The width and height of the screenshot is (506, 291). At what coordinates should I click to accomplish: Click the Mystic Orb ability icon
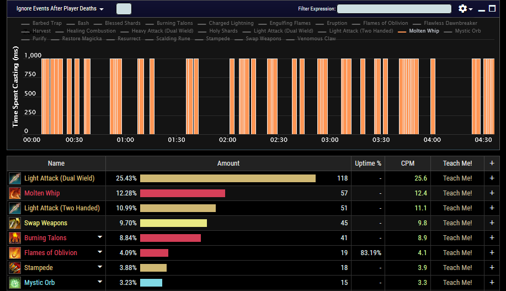(15, 283)
